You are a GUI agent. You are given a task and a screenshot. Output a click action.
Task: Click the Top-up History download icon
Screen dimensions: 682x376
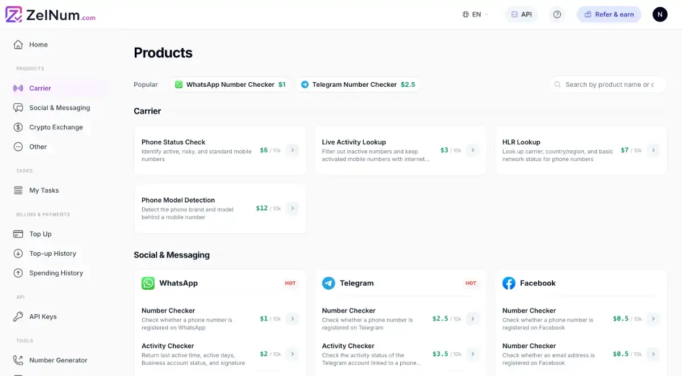click(18, 254)
